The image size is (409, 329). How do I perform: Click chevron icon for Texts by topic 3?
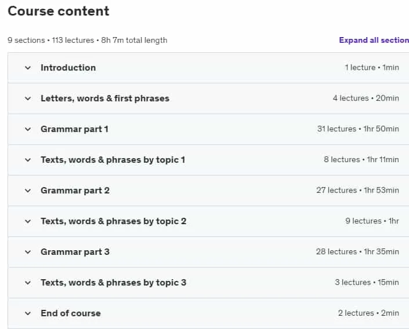[28, 283]
